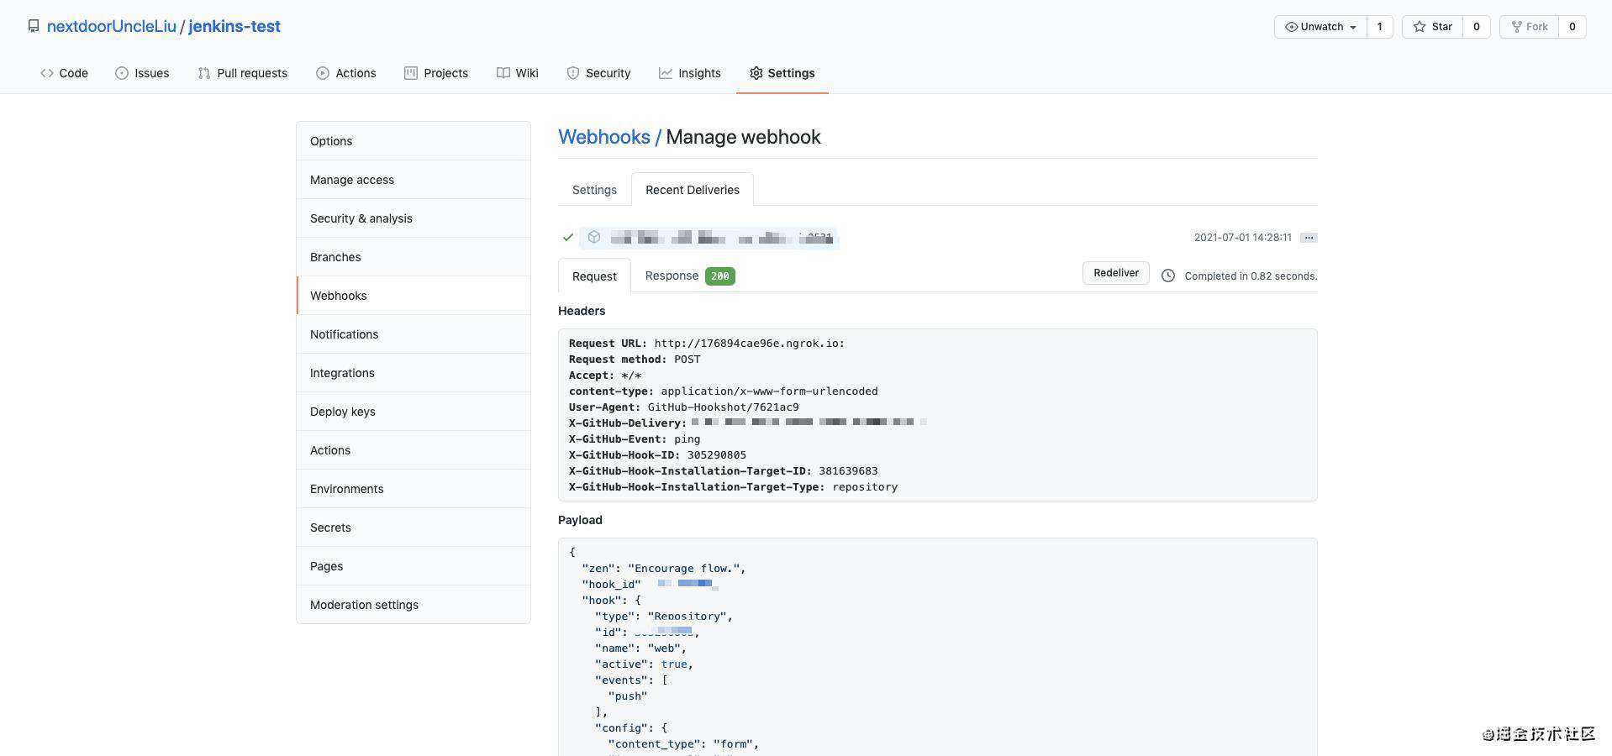The height and width of the screenshot is (756, 1612).
Task: Click the X-GitHub-Hook-ID 305290805 header line
Action: click(x=657, y=454)
